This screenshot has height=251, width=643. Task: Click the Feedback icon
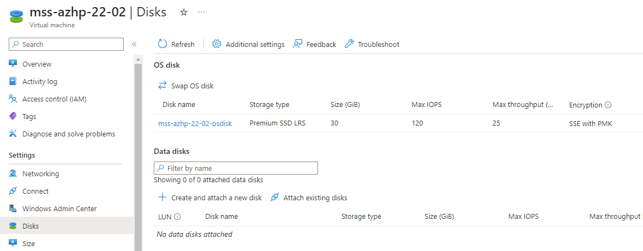[x=298, y=44]
